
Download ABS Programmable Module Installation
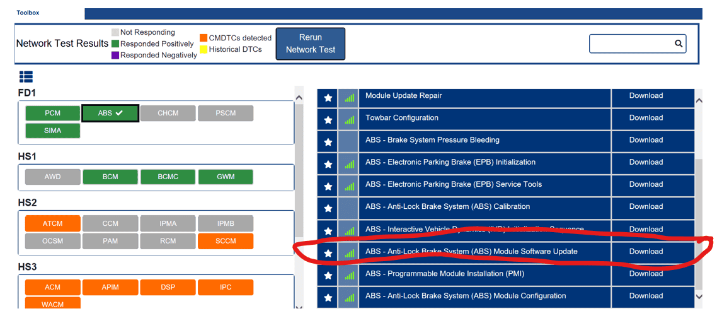(x=646, y=274)
